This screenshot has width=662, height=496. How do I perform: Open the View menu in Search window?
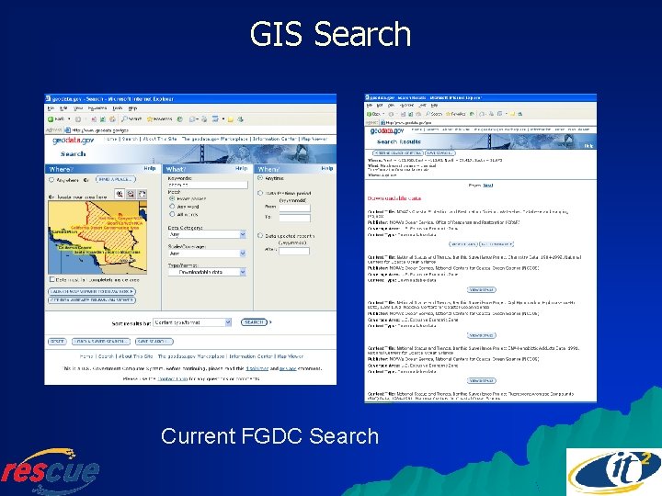point(77,108)
